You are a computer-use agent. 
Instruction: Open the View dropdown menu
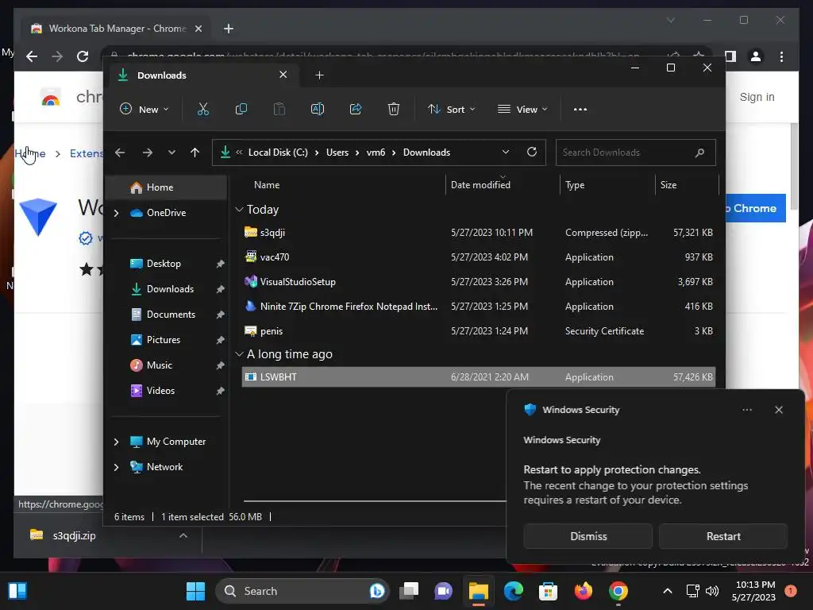tap(522, 110)
